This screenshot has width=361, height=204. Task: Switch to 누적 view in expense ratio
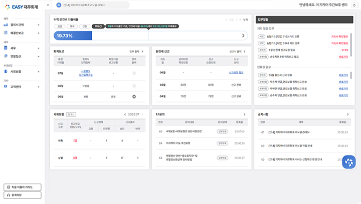point(245,19)
